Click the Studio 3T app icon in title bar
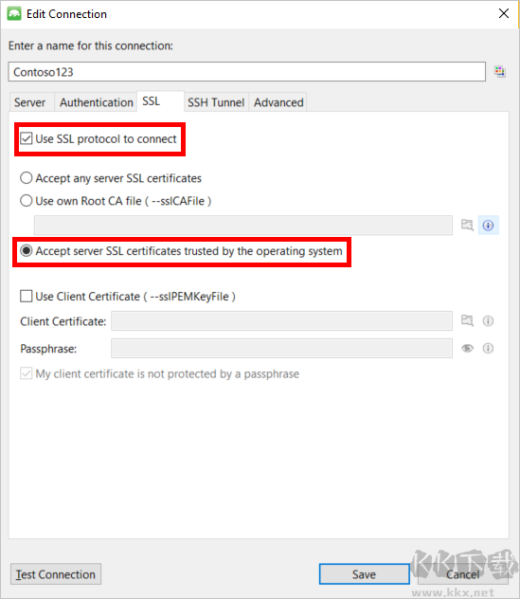The width and height of the screenshot is (520, 599). point(14,14)
